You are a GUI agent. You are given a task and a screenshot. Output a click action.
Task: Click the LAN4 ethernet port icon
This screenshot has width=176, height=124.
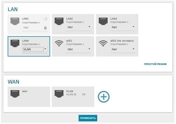click(15, 43)
